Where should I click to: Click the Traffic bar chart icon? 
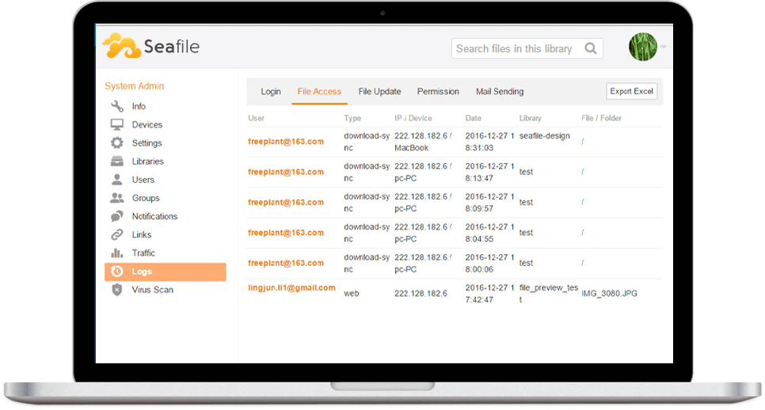pos(117,252)
